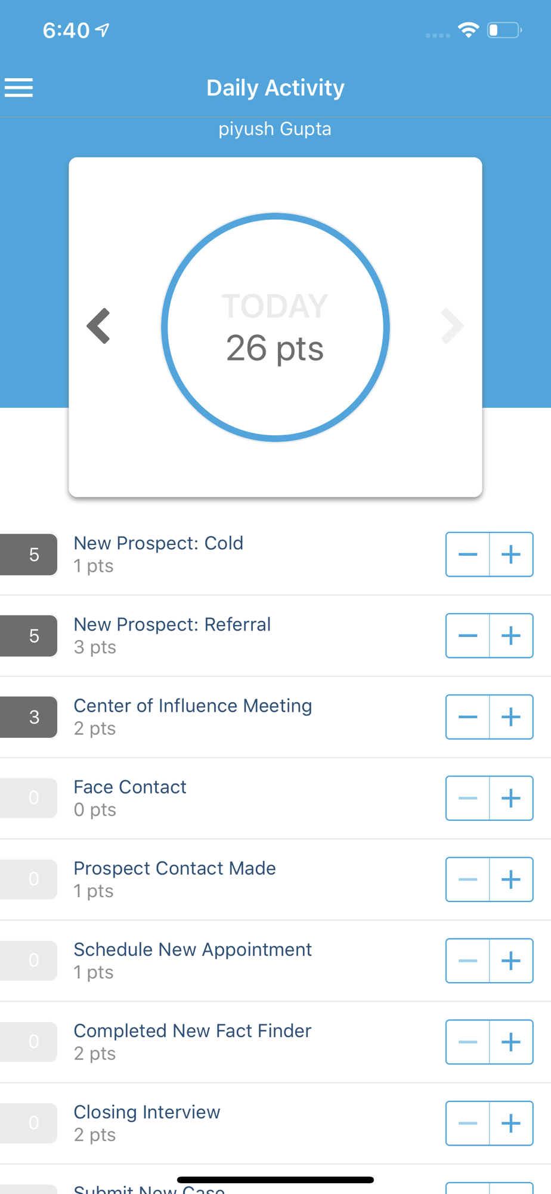This screenshot has width=551, height=1194.
Task: Go to previous day with left chevron
Action: 98,326
